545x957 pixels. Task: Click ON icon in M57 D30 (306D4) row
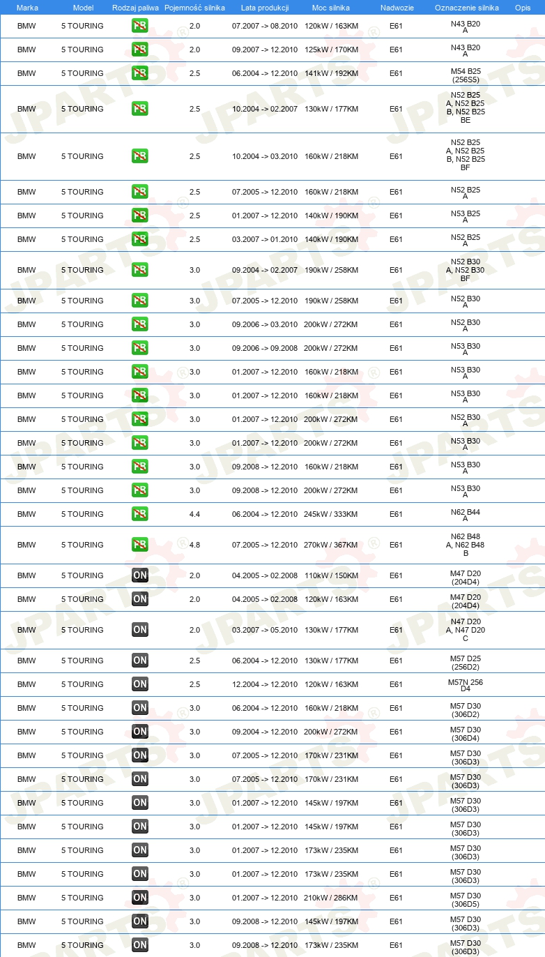click(x=140, y=732)
